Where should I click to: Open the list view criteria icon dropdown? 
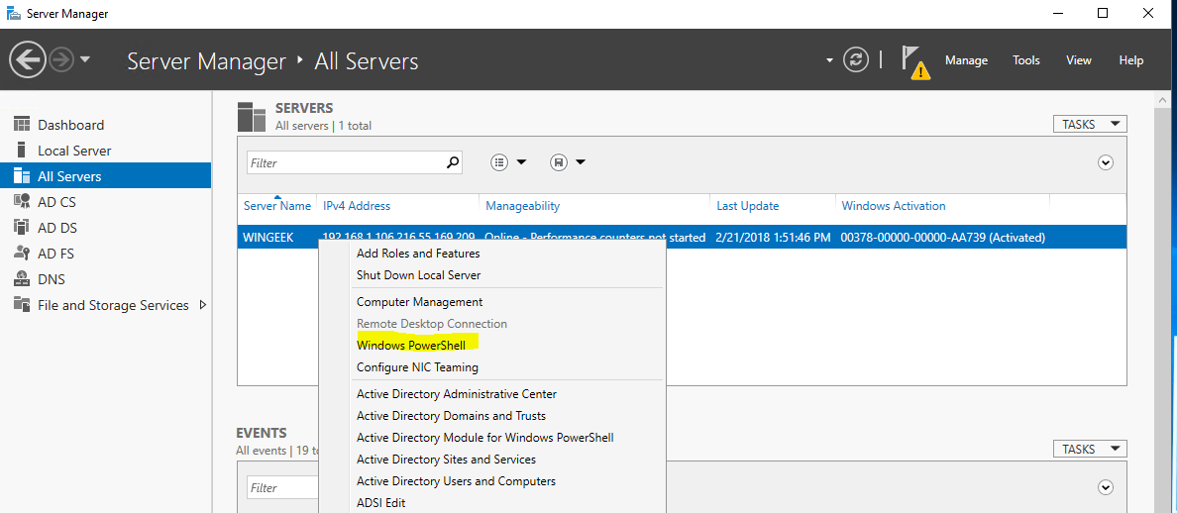509,162
